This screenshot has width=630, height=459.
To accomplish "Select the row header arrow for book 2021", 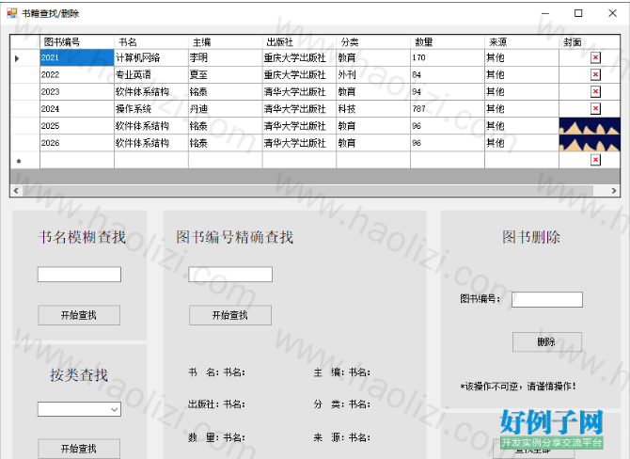I will point(24,58).
